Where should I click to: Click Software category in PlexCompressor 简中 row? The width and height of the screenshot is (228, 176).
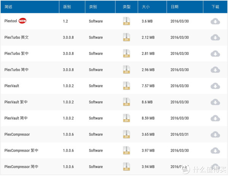(x=96, y=166)
